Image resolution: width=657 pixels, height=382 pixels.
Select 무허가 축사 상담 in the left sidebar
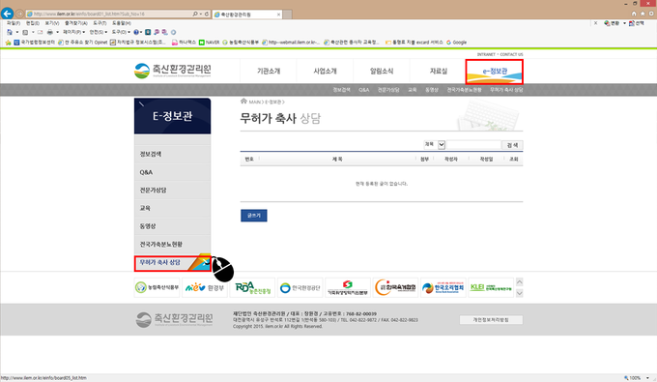tap(172, 263)
